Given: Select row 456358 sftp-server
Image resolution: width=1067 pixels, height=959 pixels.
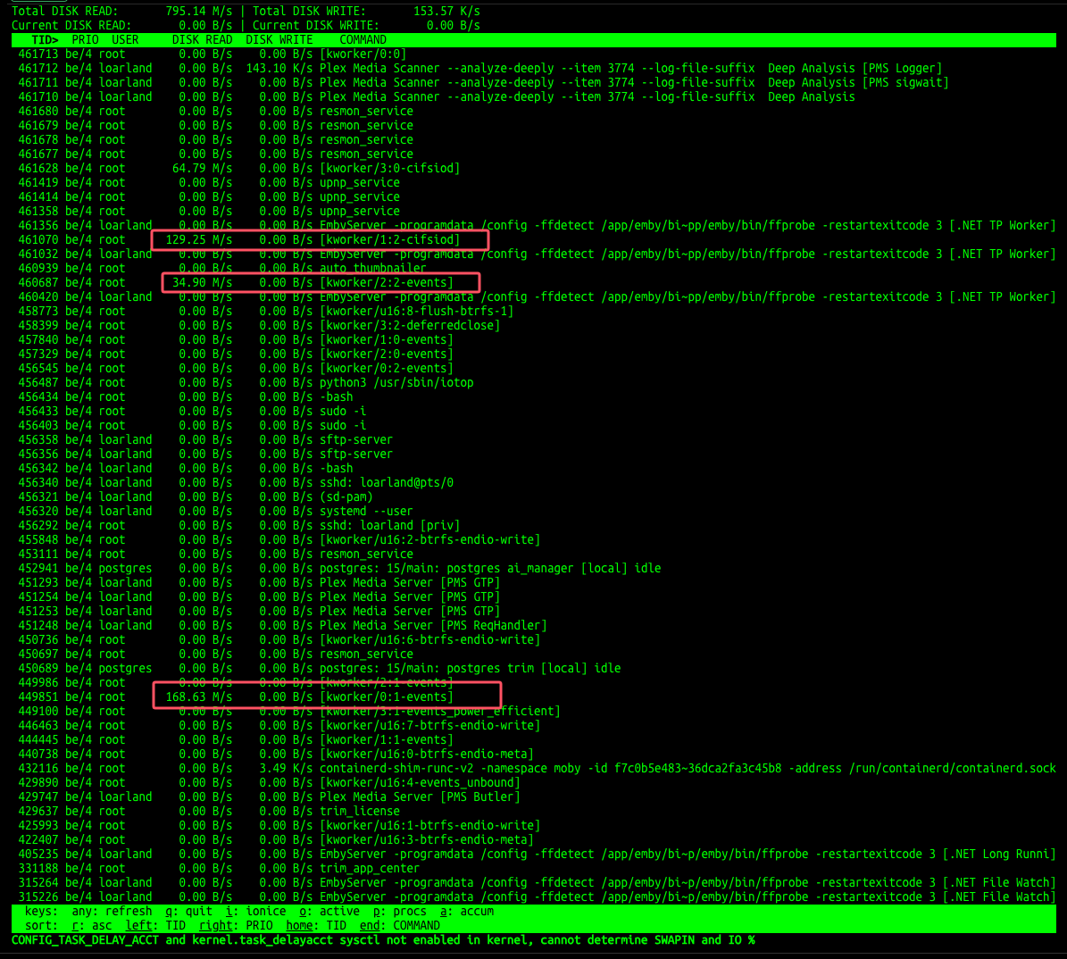Looking at the screenshot, I should (534, 440).
